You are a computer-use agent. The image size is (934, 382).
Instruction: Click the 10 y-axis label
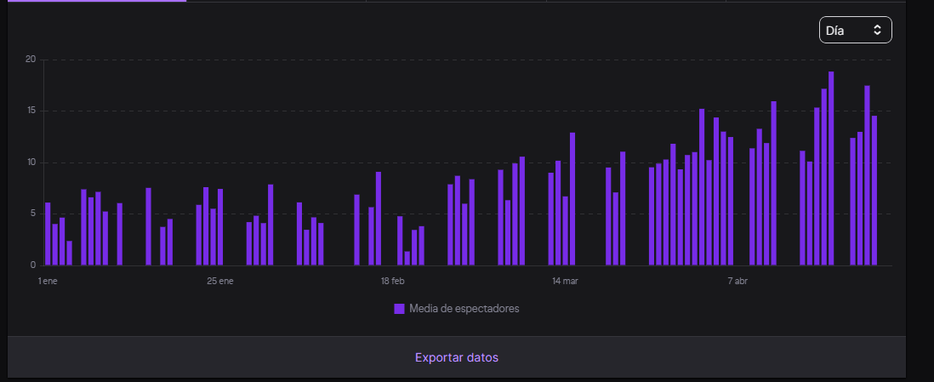pos(31,162)
